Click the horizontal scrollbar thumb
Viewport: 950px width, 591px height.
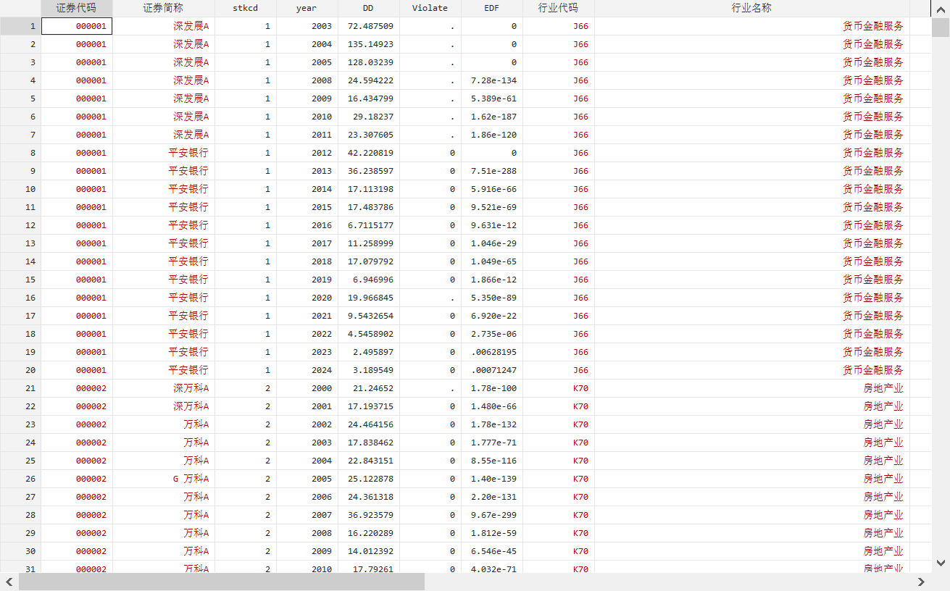coord(222,582)
